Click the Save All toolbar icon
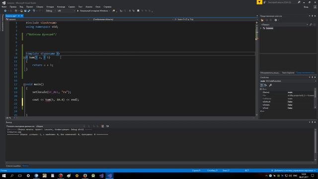The image size is (318, 179). tap(29, 11)
